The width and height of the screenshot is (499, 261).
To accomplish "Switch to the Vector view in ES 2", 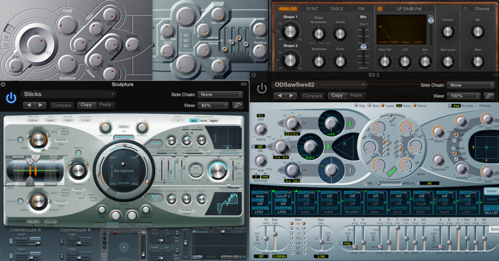I will (491, 199).
